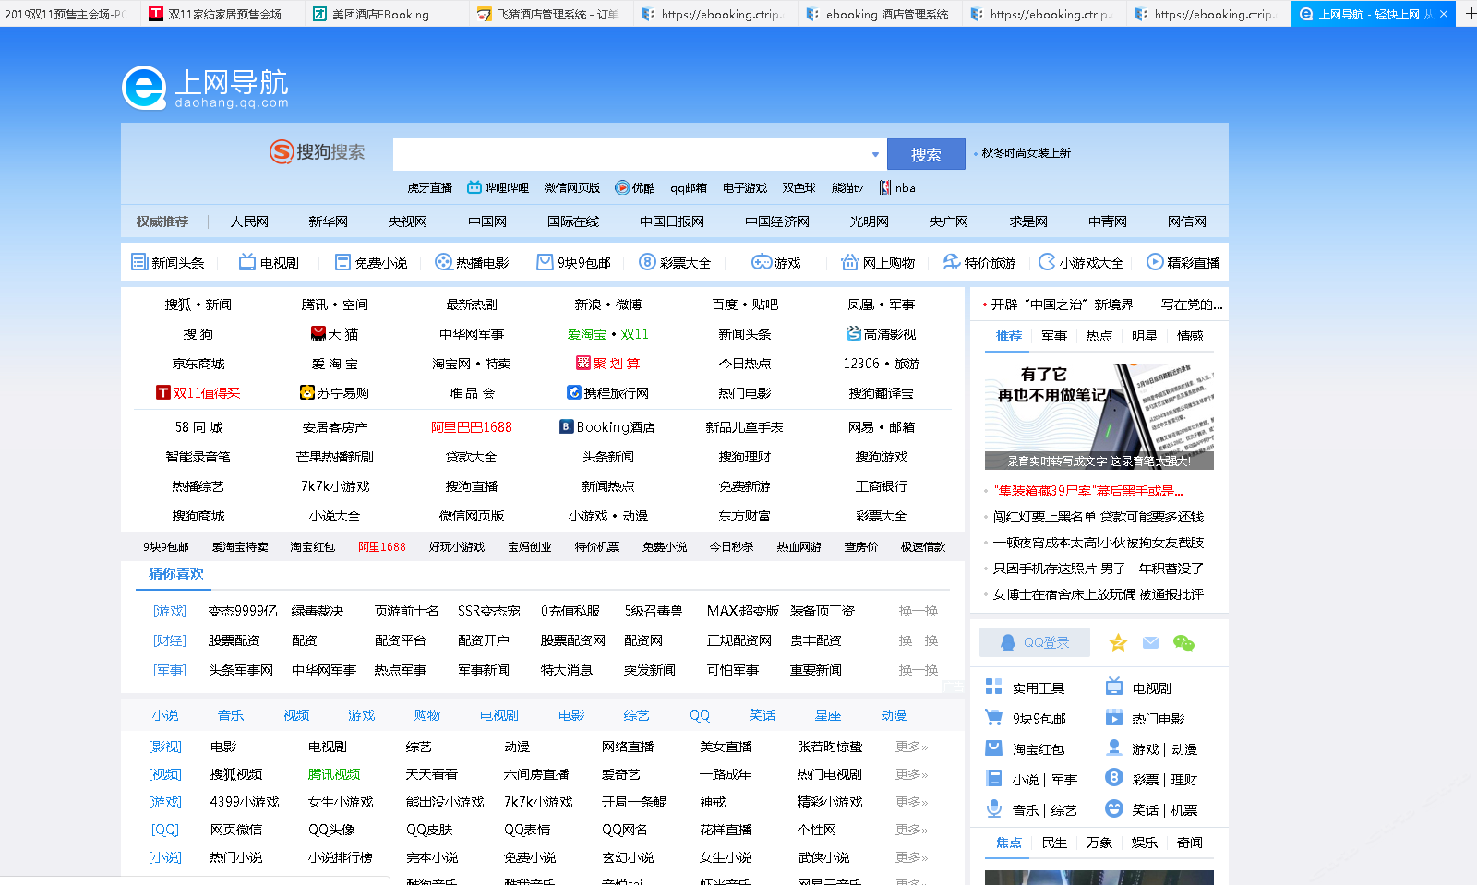The width and height of the screenshot is (1477, 885).
Task: Select the 音乐 category tab
Action: click(x=231, y=715)
